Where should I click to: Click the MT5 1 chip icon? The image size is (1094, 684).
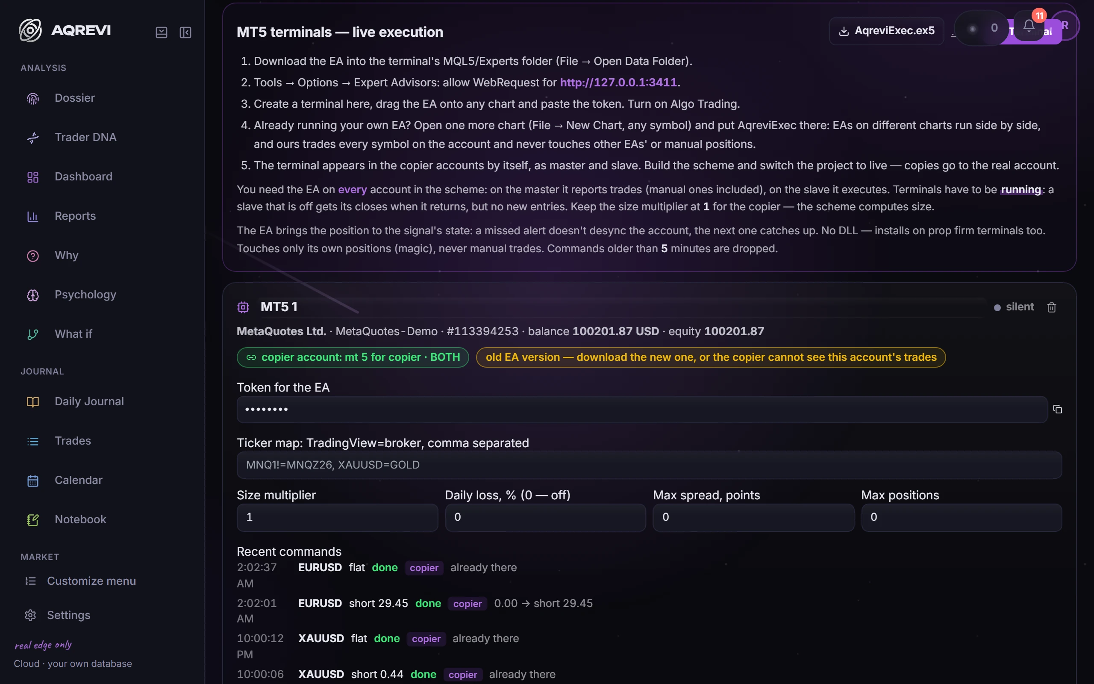click(x=243, y=307)
